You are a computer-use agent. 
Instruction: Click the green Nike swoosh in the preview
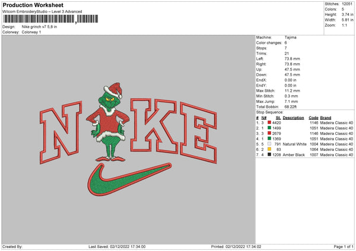pyautogui.click(x=129, y=179)
